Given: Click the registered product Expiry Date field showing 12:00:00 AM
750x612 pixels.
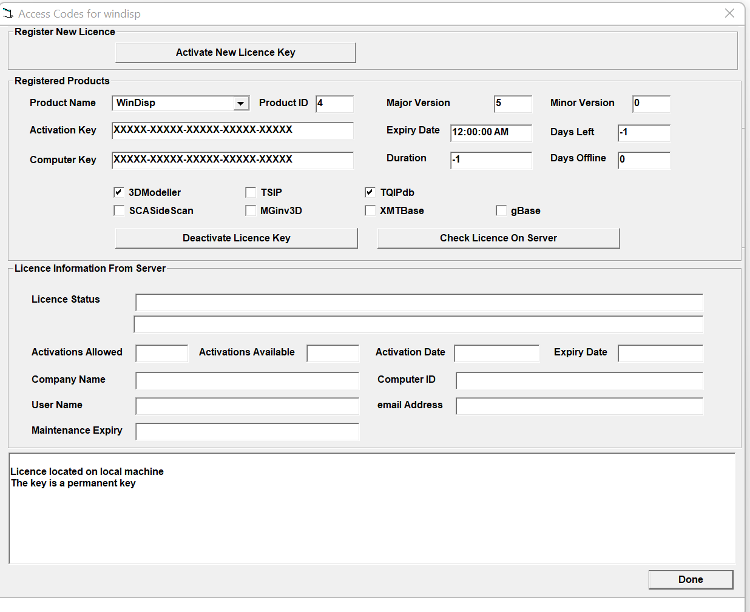Looking at the screenshot, I should 491,133.
